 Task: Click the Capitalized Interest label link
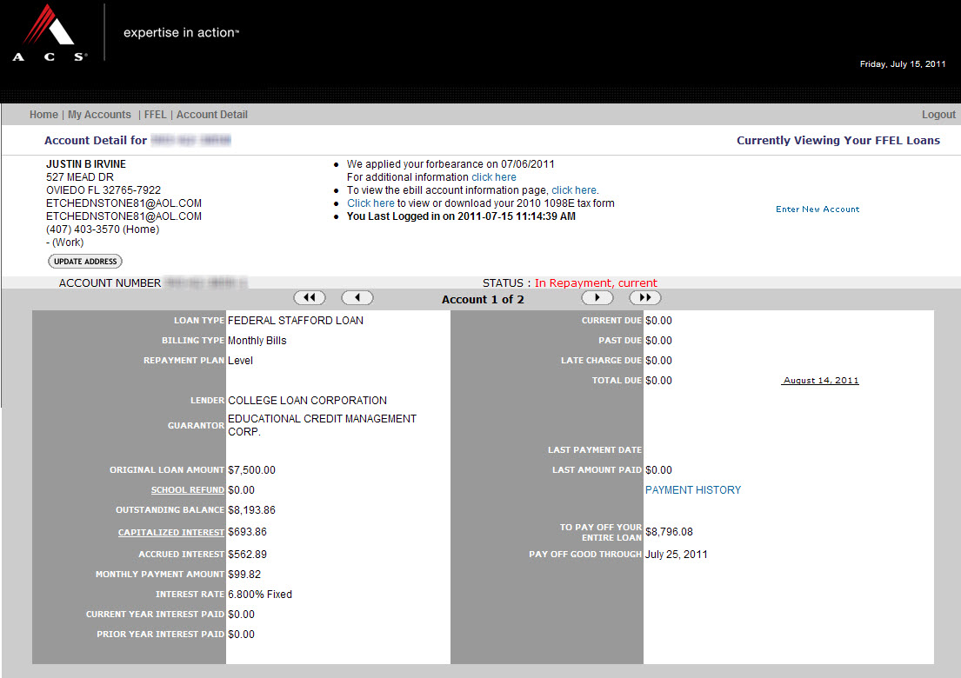point(171,533)
